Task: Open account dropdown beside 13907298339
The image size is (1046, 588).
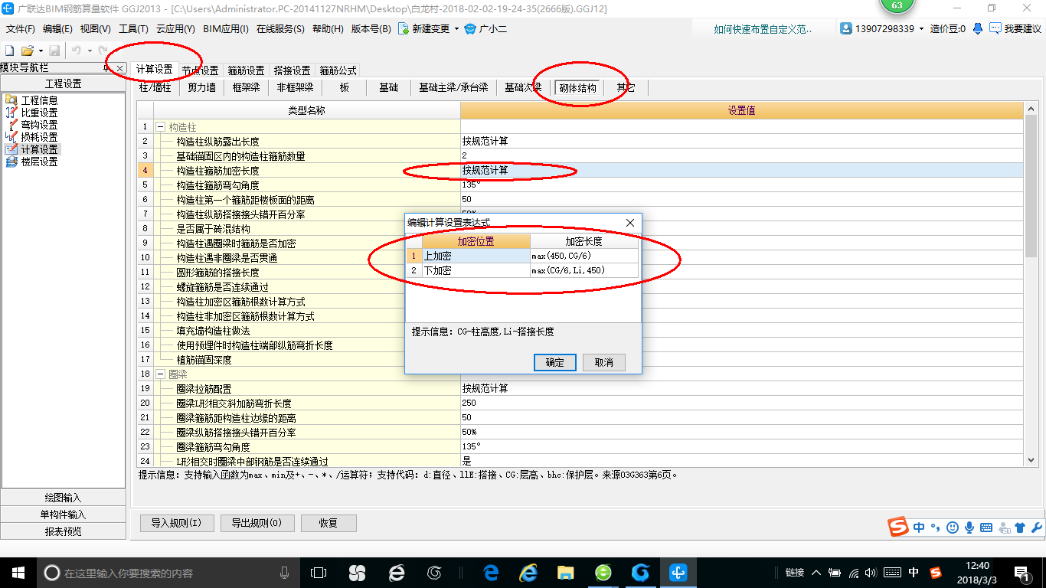Action: coord(921,29)
